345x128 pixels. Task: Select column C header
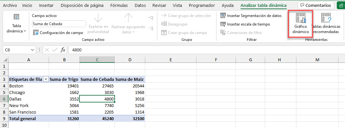tap(97, 59)
